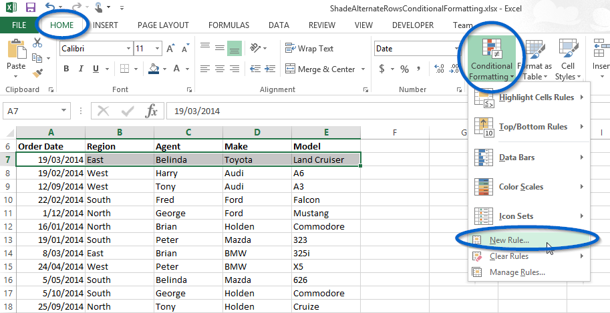Set Bottom Align vertical alignment
Image resolution: width=610 pixels, height=313 pixels.
(235, 49)
